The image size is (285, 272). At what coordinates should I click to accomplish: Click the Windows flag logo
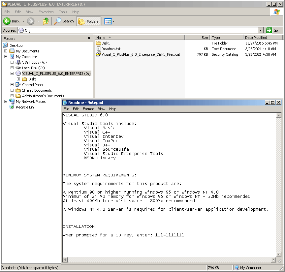[x=277, y=12]
